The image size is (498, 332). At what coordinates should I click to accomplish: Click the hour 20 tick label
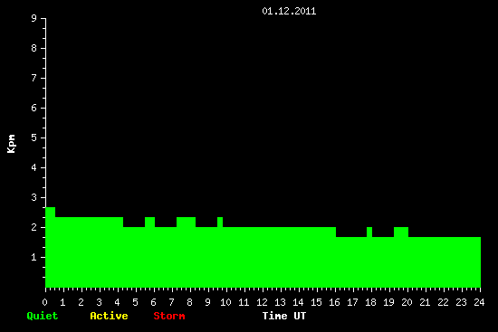click(407, 302)
